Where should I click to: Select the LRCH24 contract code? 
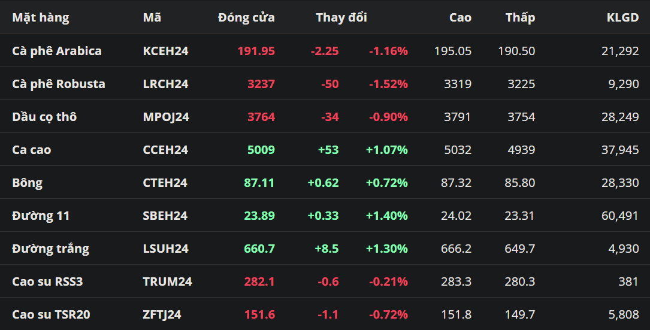[165, 84]
